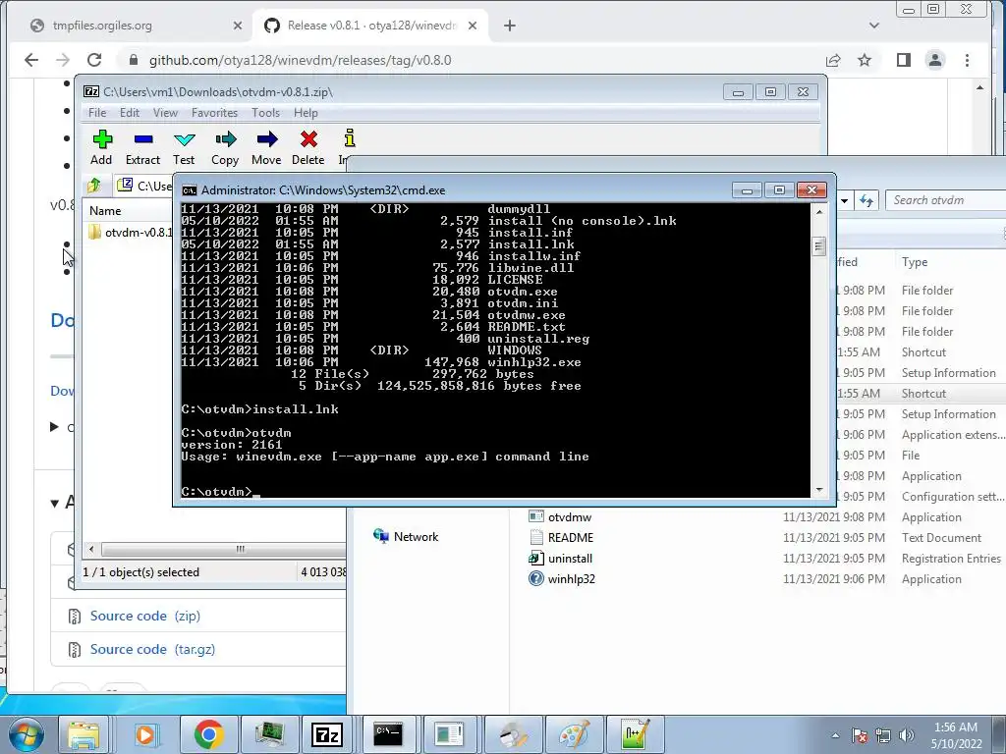Image resolution: width=1006 pixels, height=754 pixels.
Task: Click the browser address bar URL
Action: pyautogui.click(x=300, y=60)
